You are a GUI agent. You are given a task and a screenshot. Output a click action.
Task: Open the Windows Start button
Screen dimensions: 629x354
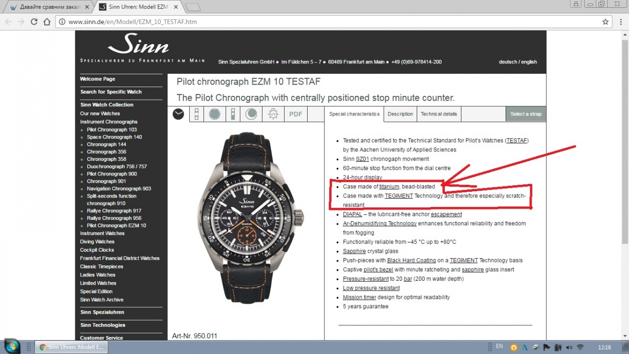(12, 346)
